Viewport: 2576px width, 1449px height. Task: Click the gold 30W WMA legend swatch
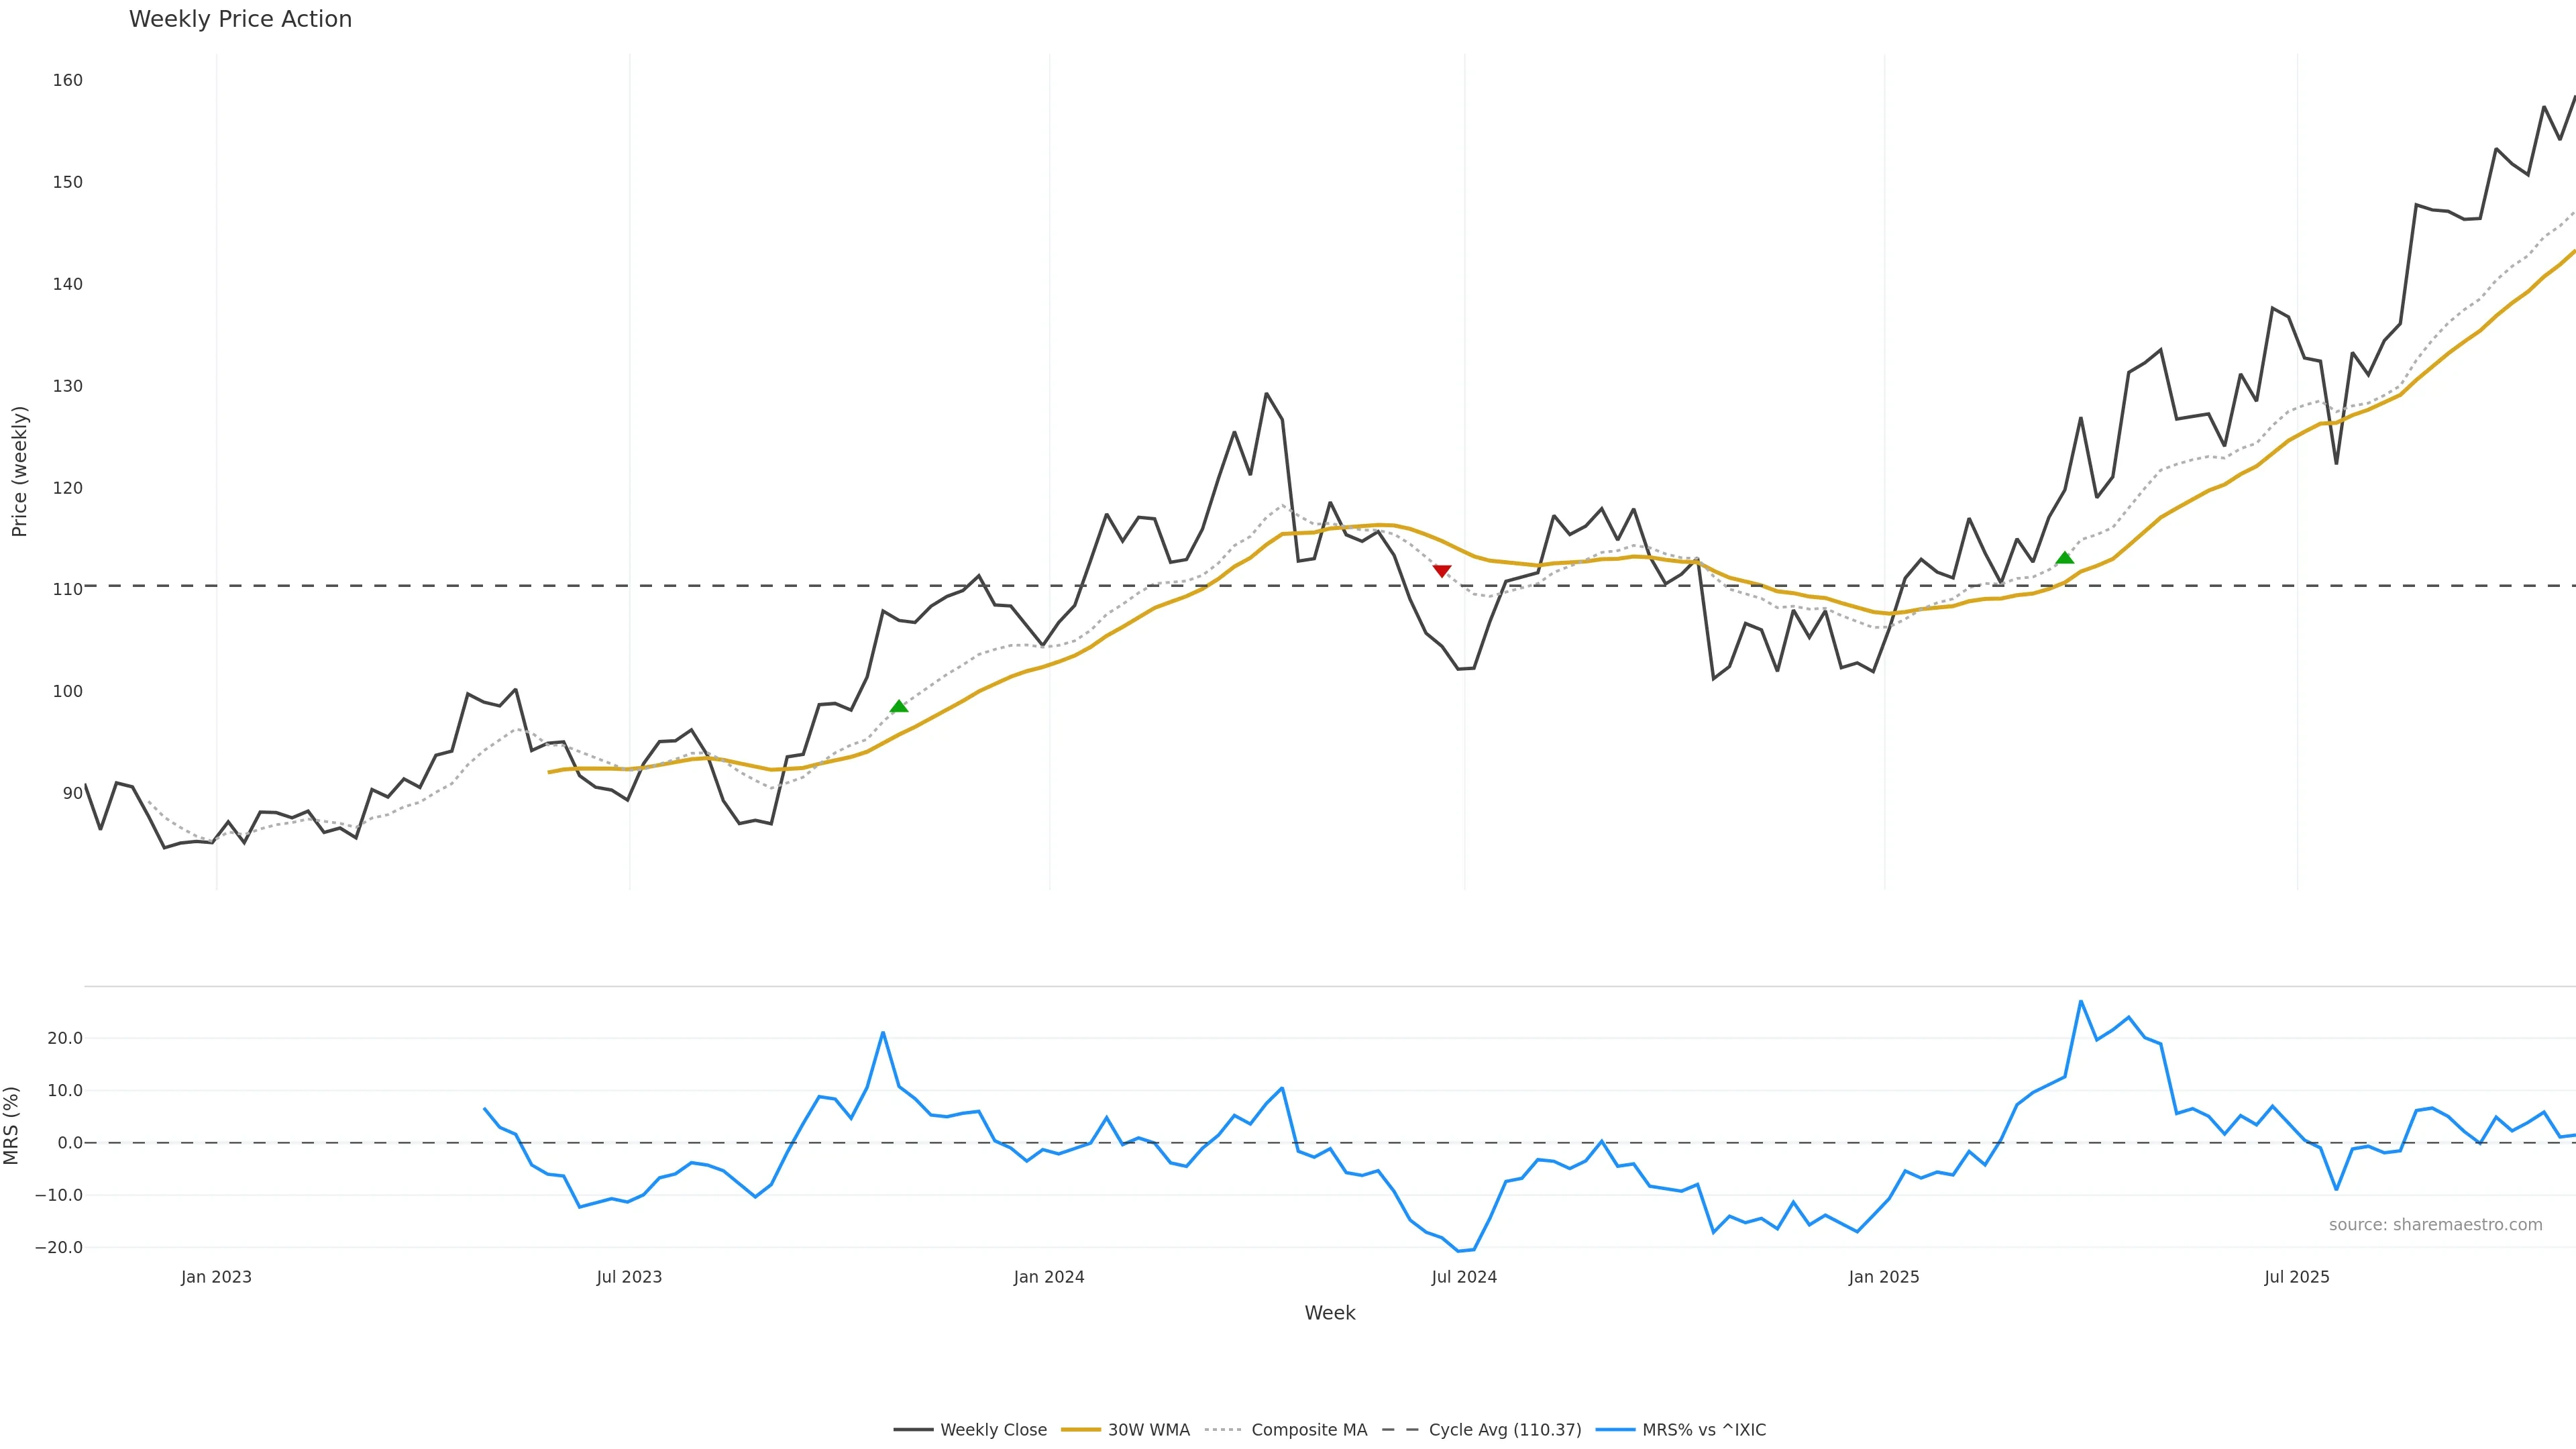coord(1080,1430)
